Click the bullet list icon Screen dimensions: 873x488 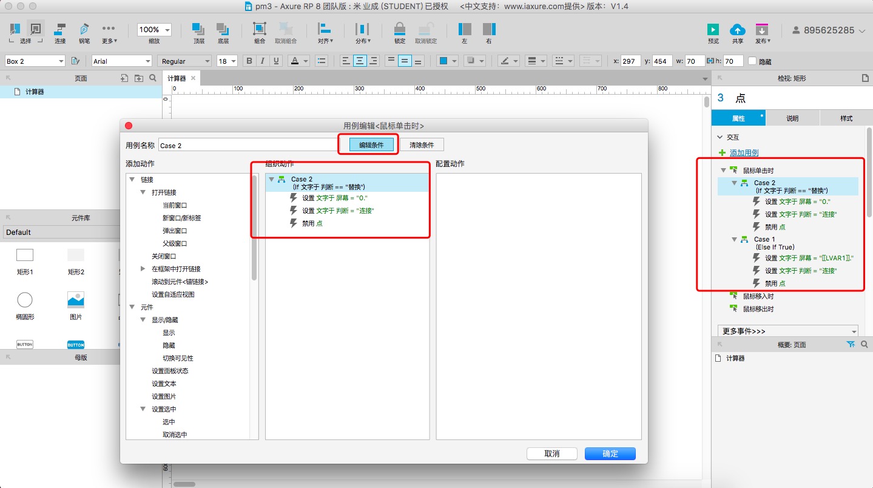(322, 61)
